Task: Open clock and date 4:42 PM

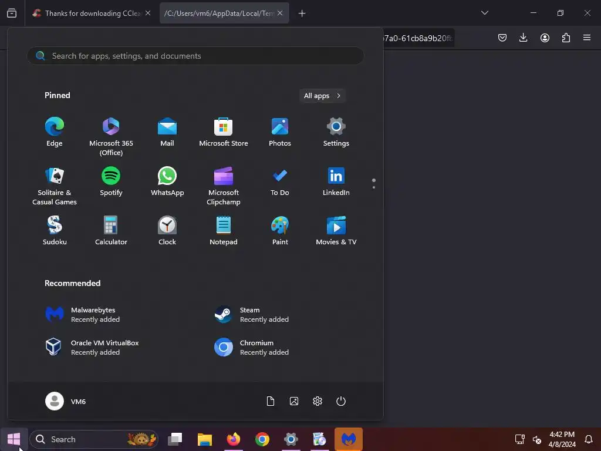Action: pyautogui.click(x=562, y=439)
